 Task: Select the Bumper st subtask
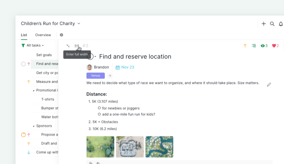(50, 108)
